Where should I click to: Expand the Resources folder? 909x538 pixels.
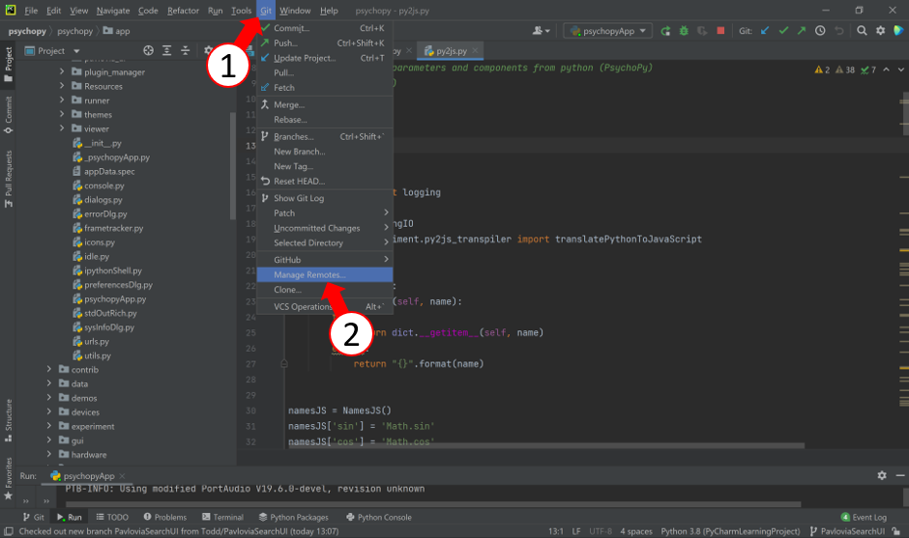click(62, 86)
